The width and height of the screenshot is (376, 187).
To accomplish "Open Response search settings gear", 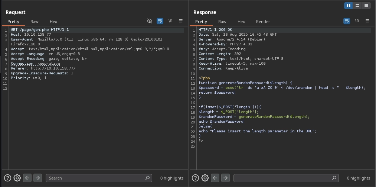I will [x=205, y=178].
